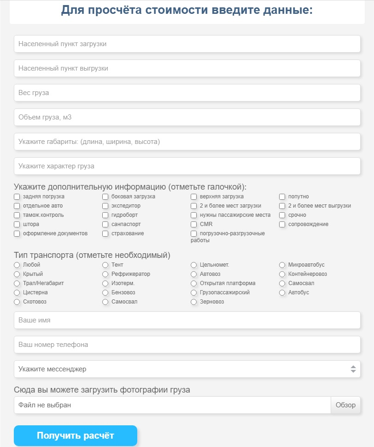This screenshot has height=447, width=374.
Task: Select the "Рефрижератор" transport type
Action: 105,274
